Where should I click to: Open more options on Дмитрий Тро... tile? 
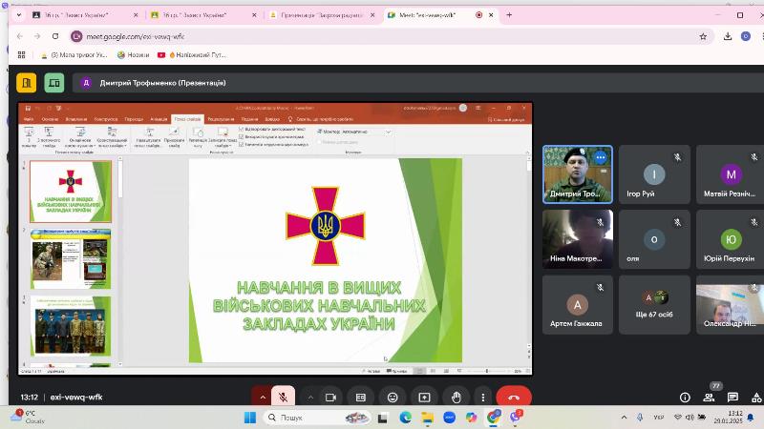coord(601,157)
